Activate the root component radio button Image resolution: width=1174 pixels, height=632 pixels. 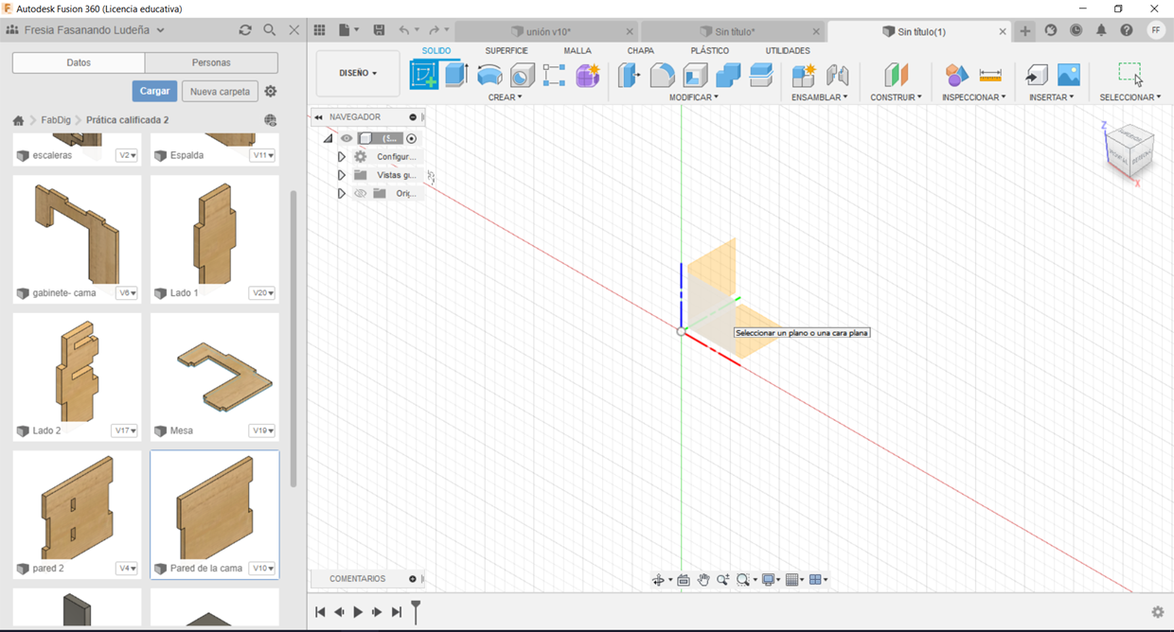[x=412, y=138]
